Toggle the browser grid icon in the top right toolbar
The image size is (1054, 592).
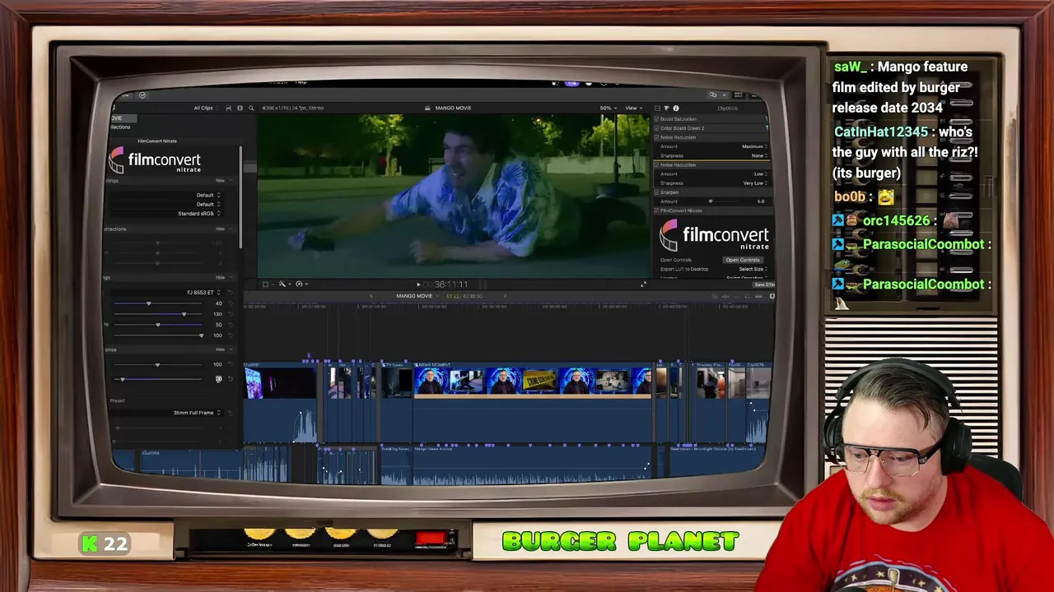pos(738,95)
